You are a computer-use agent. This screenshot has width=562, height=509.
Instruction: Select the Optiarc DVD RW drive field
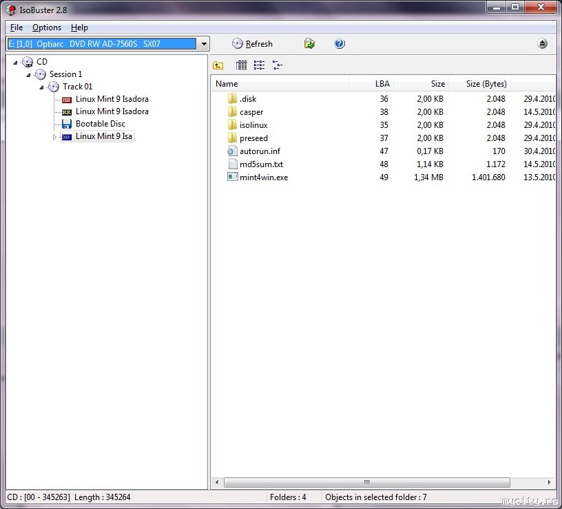tap(102, 44)
